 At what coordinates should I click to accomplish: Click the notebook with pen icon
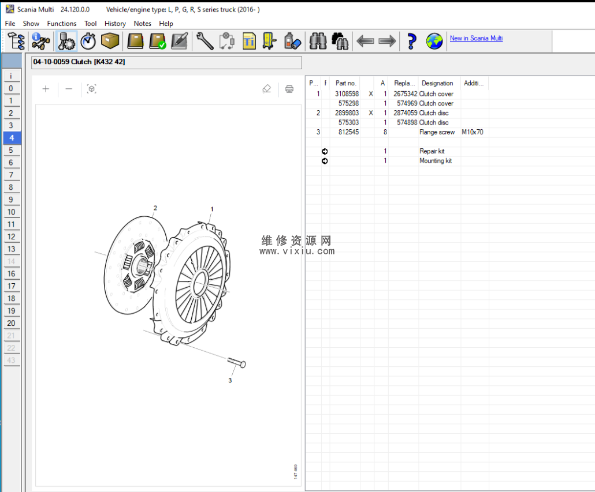179,41
